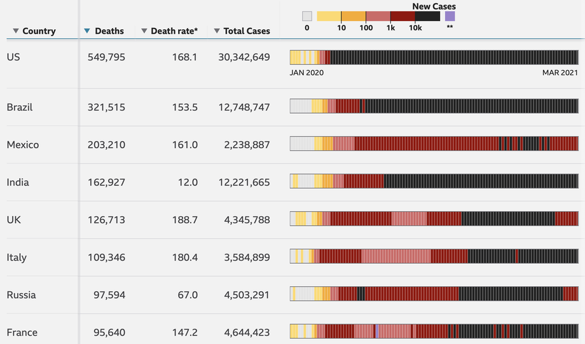Click Mexico total cases 2,238,887
This screenshot has height=344, width=585.
[x=247, y=145]
